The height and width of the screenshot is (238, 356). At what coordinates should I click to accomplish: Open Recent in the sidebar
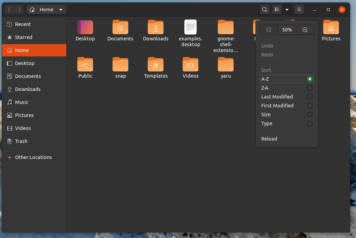pyautogui.click(x=34, y=24)
